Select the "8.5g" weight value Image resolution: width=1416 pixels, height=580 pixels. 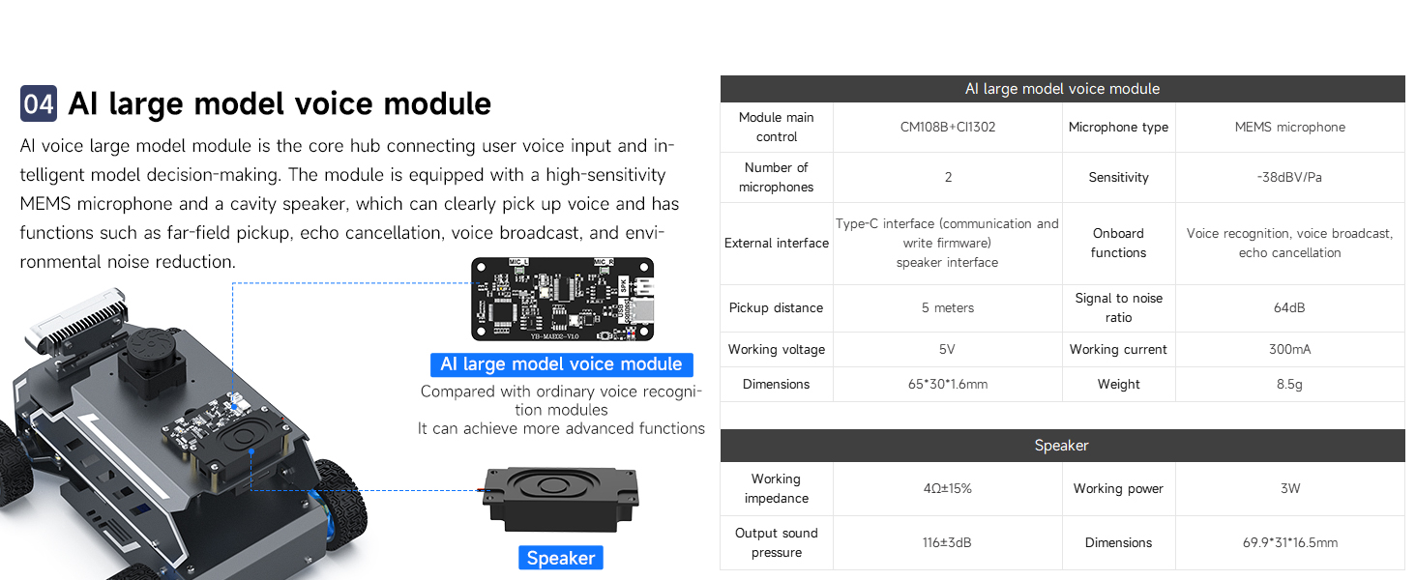click(x=1290, y=385)
